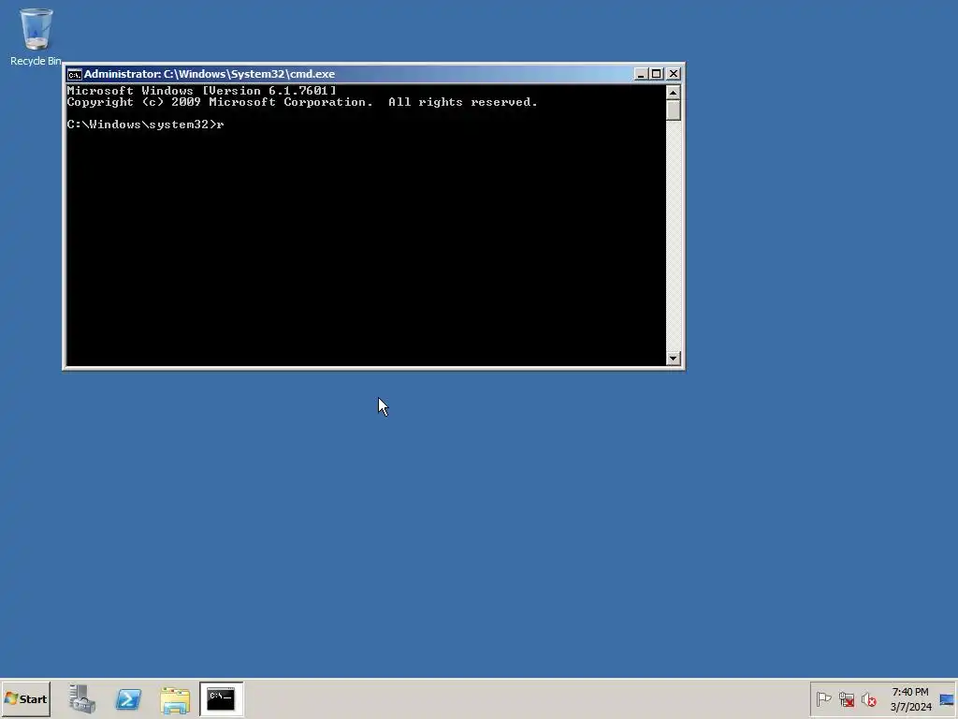958x719 pixels.
Task: Open Windows Explorer from the taskbar
Action: coord(175,698)
